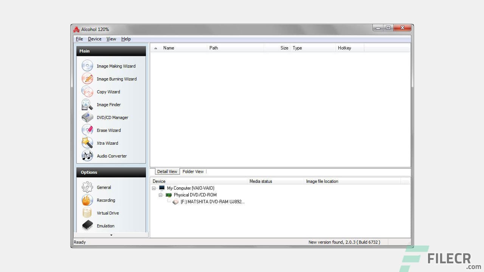
Task: Open Virtual Drive options icon
Action: 87,213
